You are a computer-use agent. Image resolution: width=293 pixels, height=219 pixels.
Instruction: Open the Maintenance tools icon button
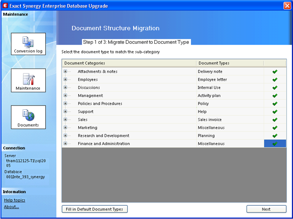[x=28, y=80]
